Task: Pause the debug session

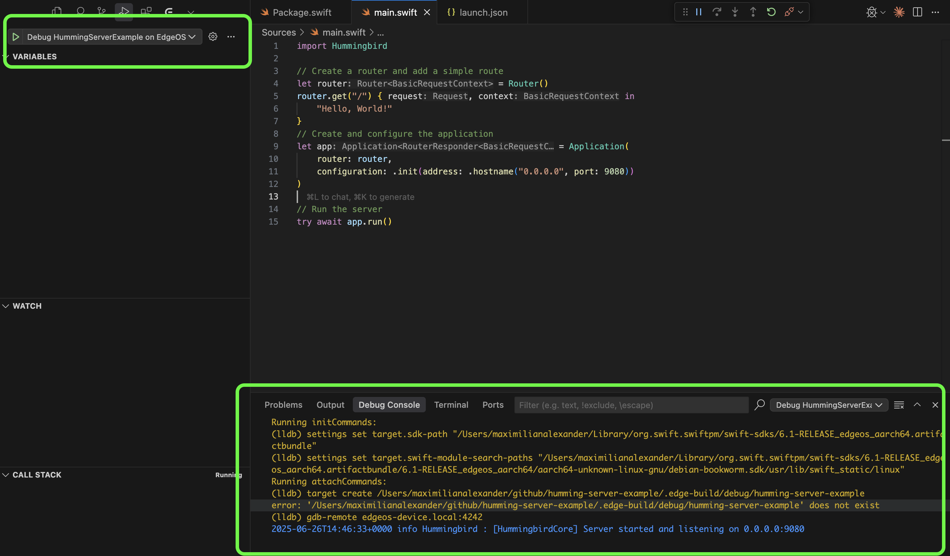Action: click(699, 12)
